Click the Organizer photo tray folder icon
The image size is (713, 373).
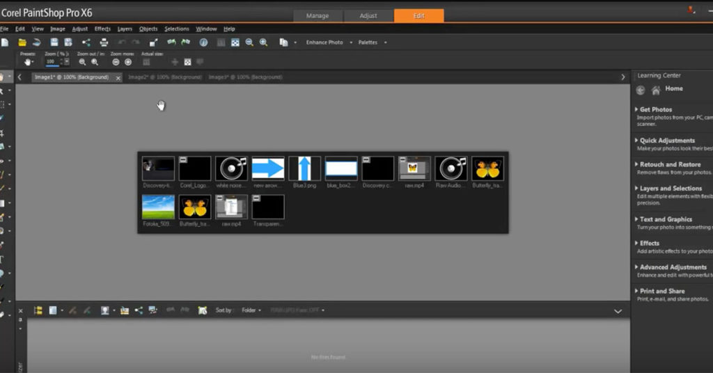click(124, 310)
